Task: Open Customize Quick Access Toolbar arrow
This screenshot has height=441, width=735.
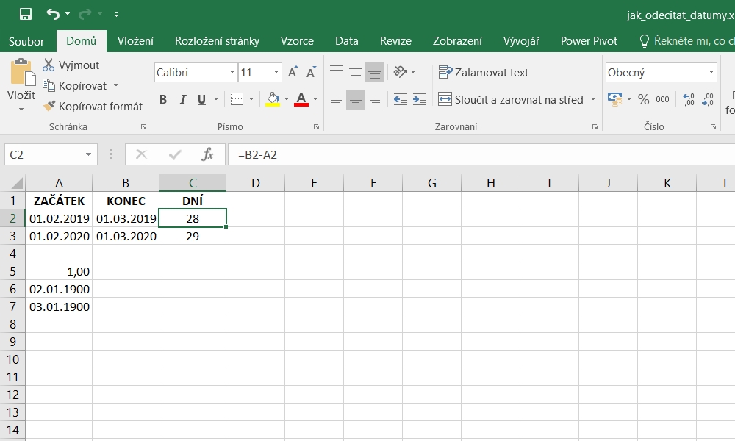Action: click(x=116, y=15)
